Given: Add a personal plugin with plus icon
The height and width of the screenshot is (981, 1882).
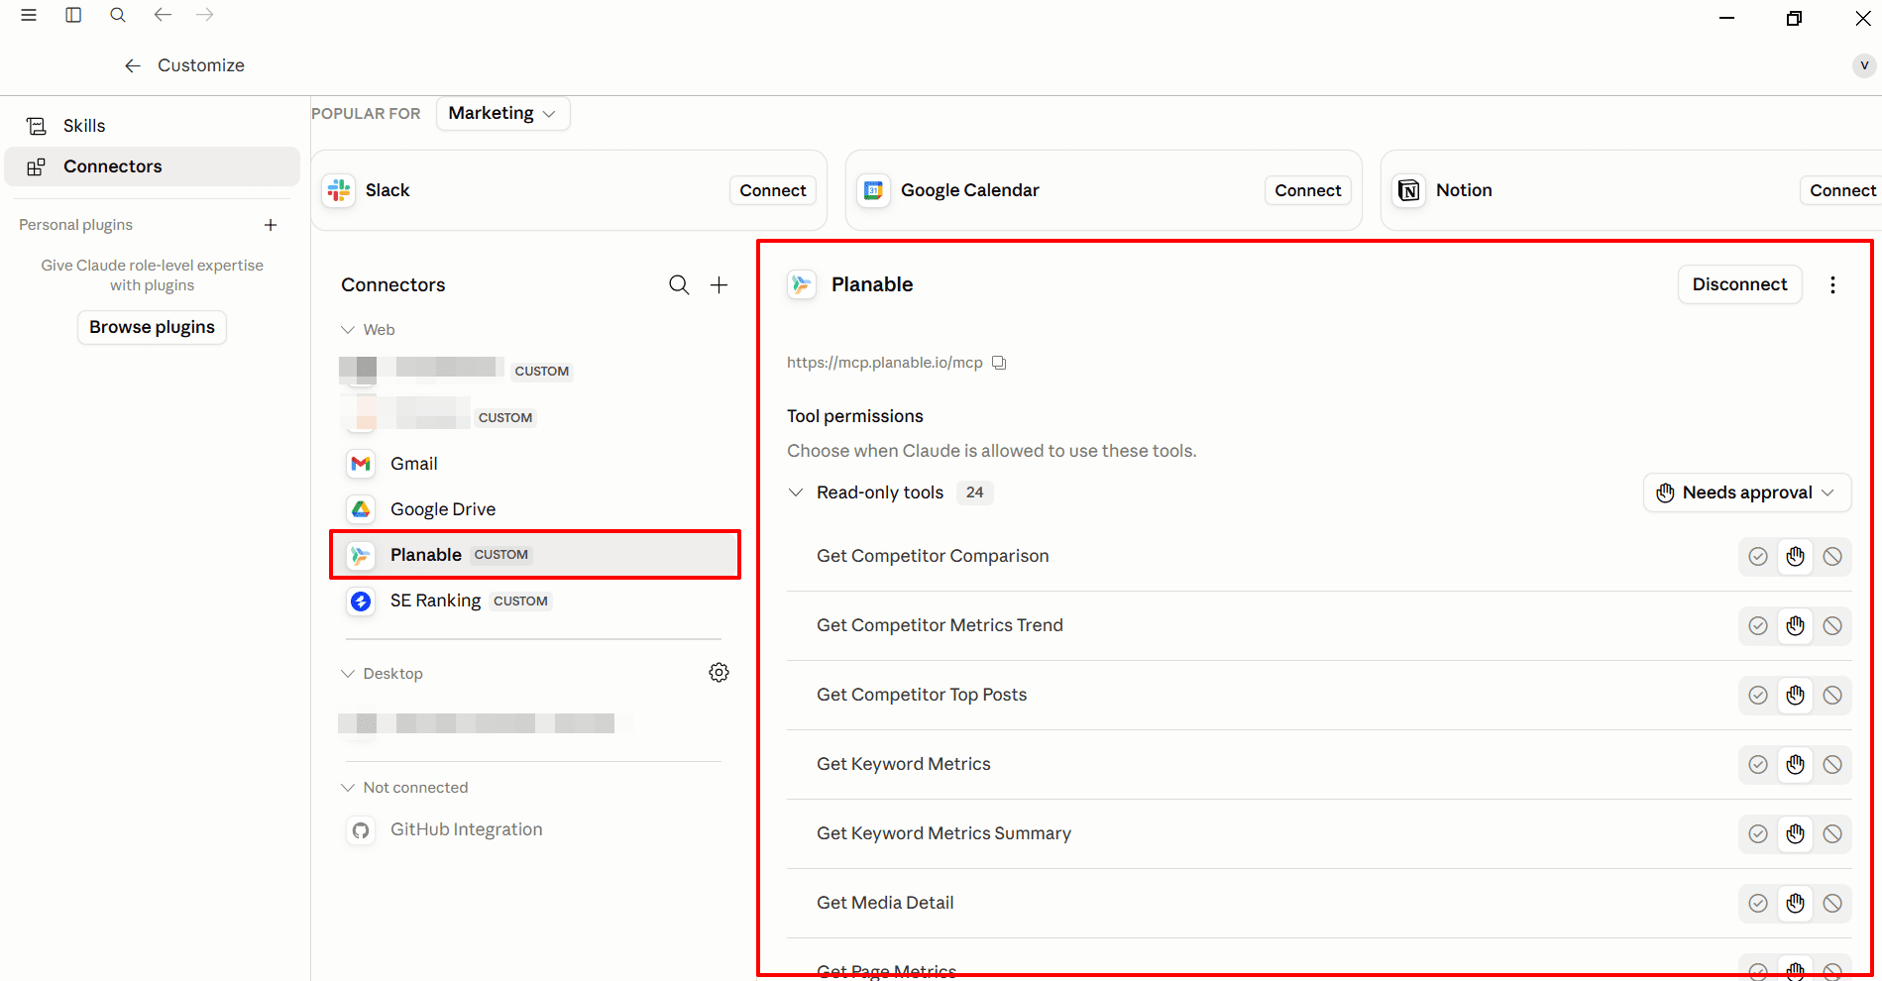Looking at the screenshot, I should 271,225.
